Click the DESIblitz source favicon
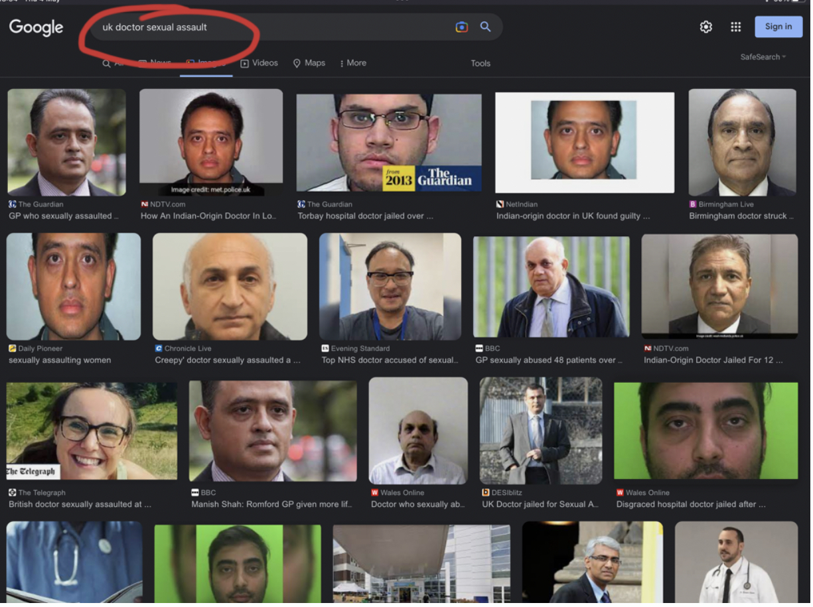 pyautogui.click(x=486, y=493)
